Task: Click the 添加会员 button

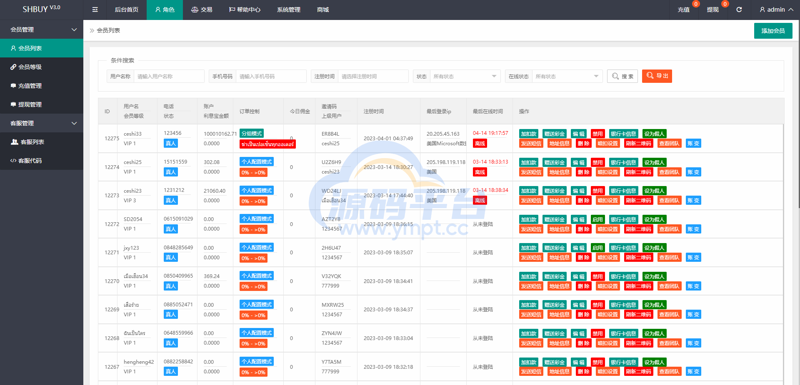Action: point(773,31)
